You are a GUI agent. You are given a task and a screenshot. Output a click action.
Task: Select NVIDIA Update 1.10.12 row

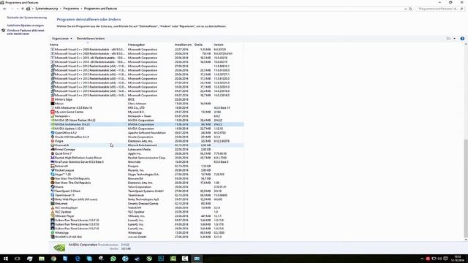pos(146,129)
